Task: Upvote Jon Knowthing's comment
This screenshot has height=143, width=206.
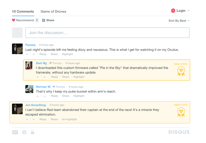Action: (x=27, y=119)
